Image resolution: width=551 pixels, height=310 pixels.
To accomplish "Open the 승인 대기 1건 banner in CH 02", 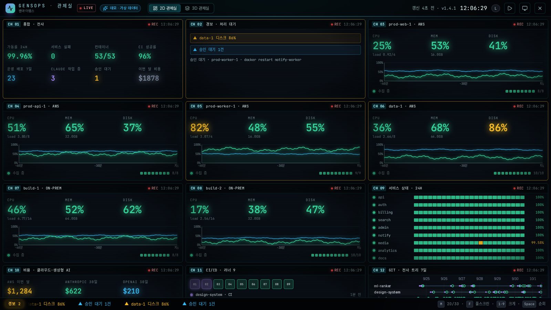I will [x=275, y=50].
